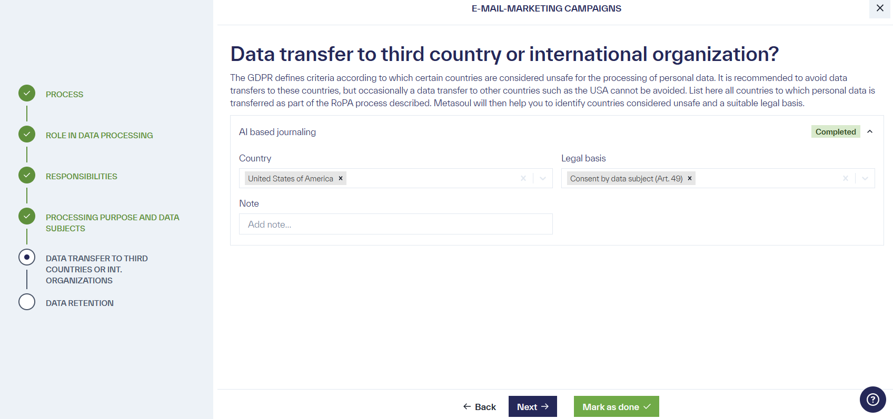This screenshot has height=419, width=893.
Task: Click the completed checkmark for Process step
Action: point(27,93)
